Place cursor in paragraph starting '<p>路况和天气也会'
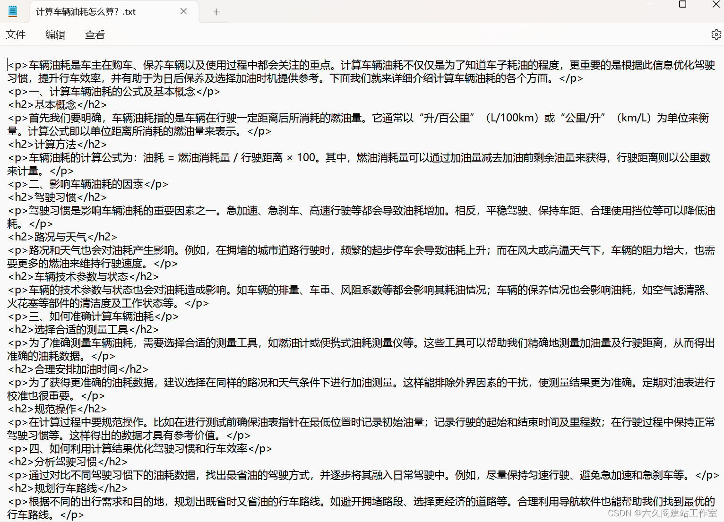 coord(362,257)
